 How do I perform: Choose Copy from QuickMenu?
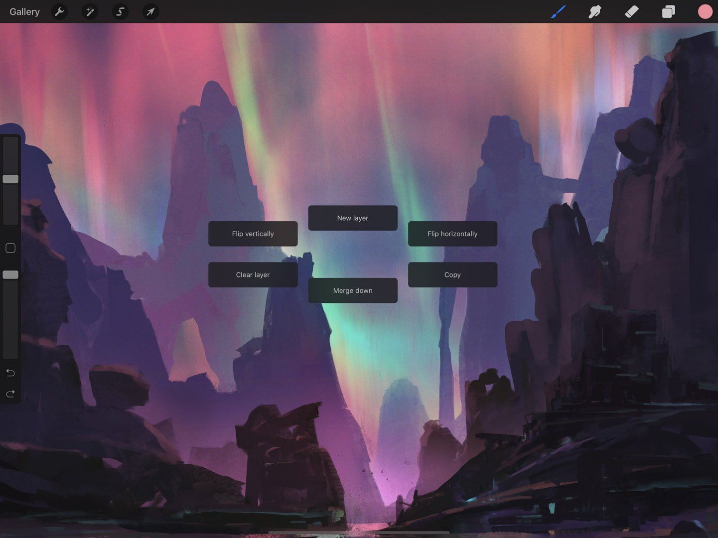(452, 274)
